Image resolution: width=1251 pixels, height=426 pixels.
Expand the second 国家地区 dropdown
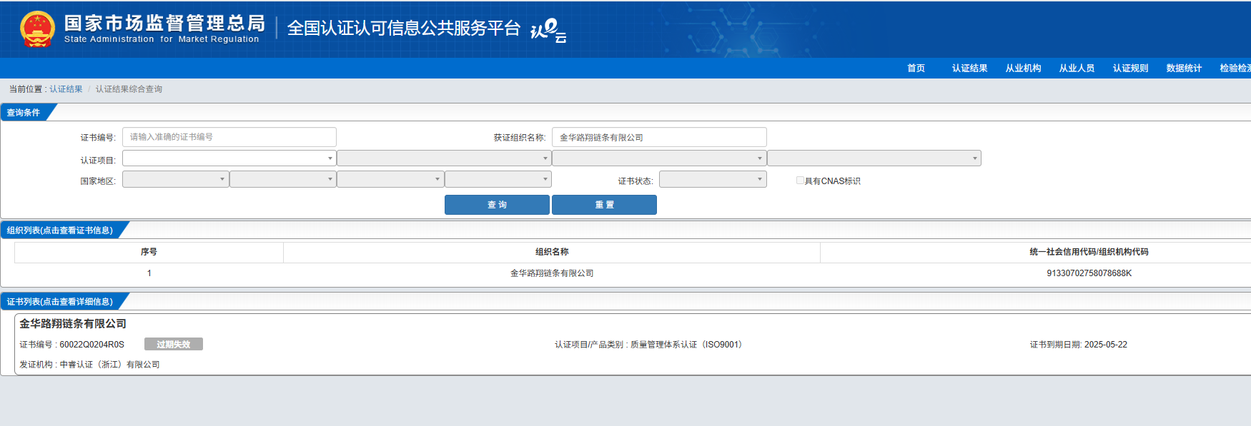[x=283, y=179]
